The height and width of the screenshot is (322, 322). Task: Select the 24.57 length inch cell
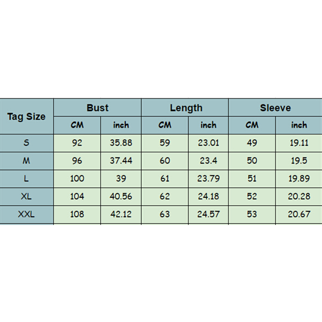[x=208, y=214]
